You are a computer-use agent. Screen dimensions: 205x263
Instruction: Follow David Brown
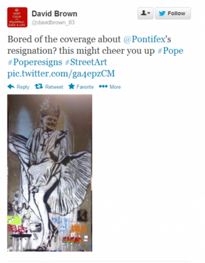(x=173, y=13)
